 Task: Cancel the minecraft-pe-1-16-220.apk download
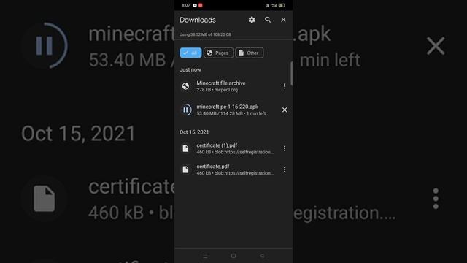click(285, 110)
